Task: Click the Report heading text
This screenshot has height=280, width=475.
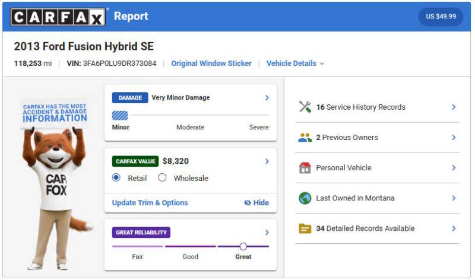Action: [x=131, y=16]
